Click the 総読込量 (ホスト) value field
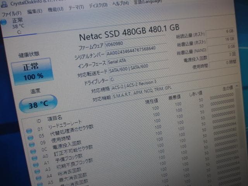The height and width of the screenshot is (186, 248). coord(220,32)
